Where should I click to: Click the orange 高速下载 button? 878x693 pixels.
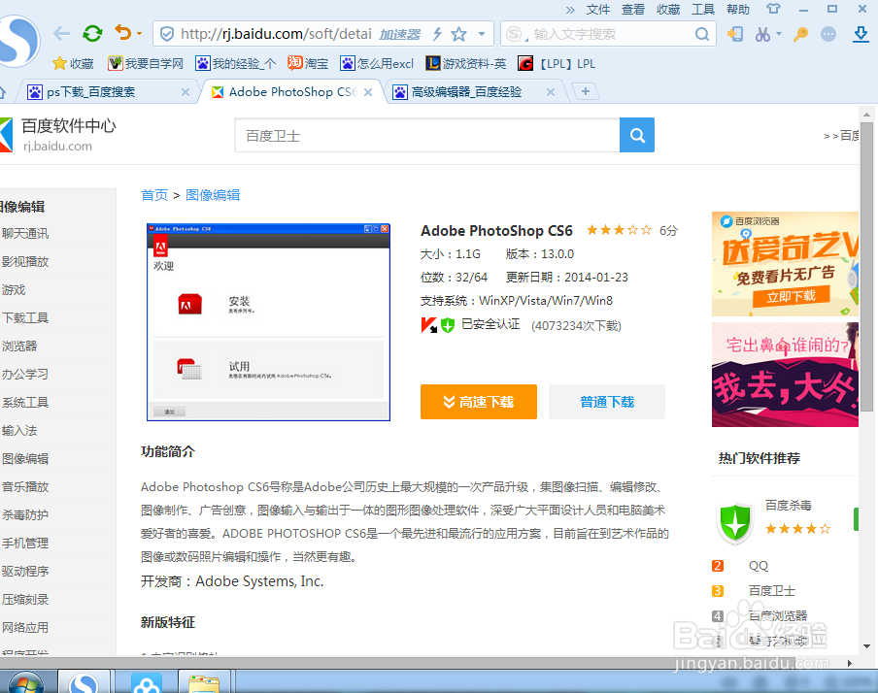point(478,402)
